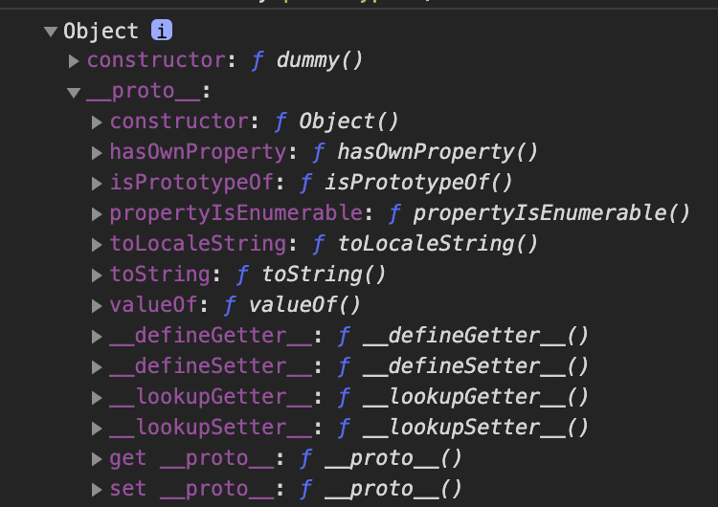Expand the constructor dummy() entry
This screenshot has height=507, width=718.
point(74,61)
